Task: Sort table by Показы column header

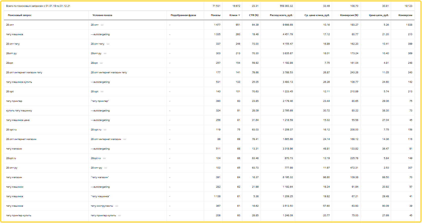Action: (x=215, y=15)
